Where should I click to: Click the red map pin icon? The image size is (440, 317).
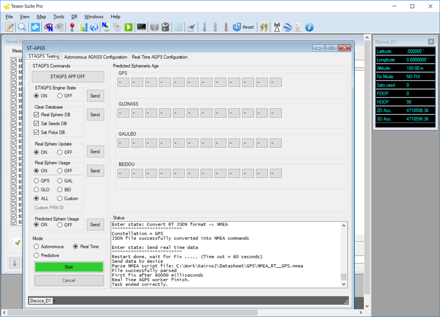[72, 27]
